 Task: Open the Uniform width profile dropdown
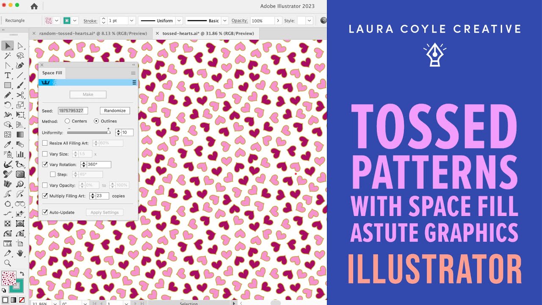[179, 20]
